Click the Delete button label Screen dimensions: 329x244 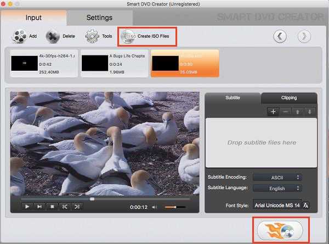coord(69,36)
